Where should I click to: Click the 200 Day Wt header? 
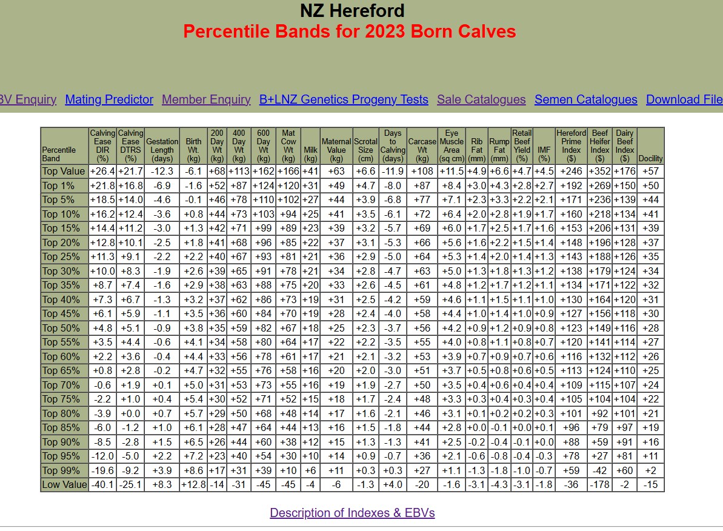(217, 146)
